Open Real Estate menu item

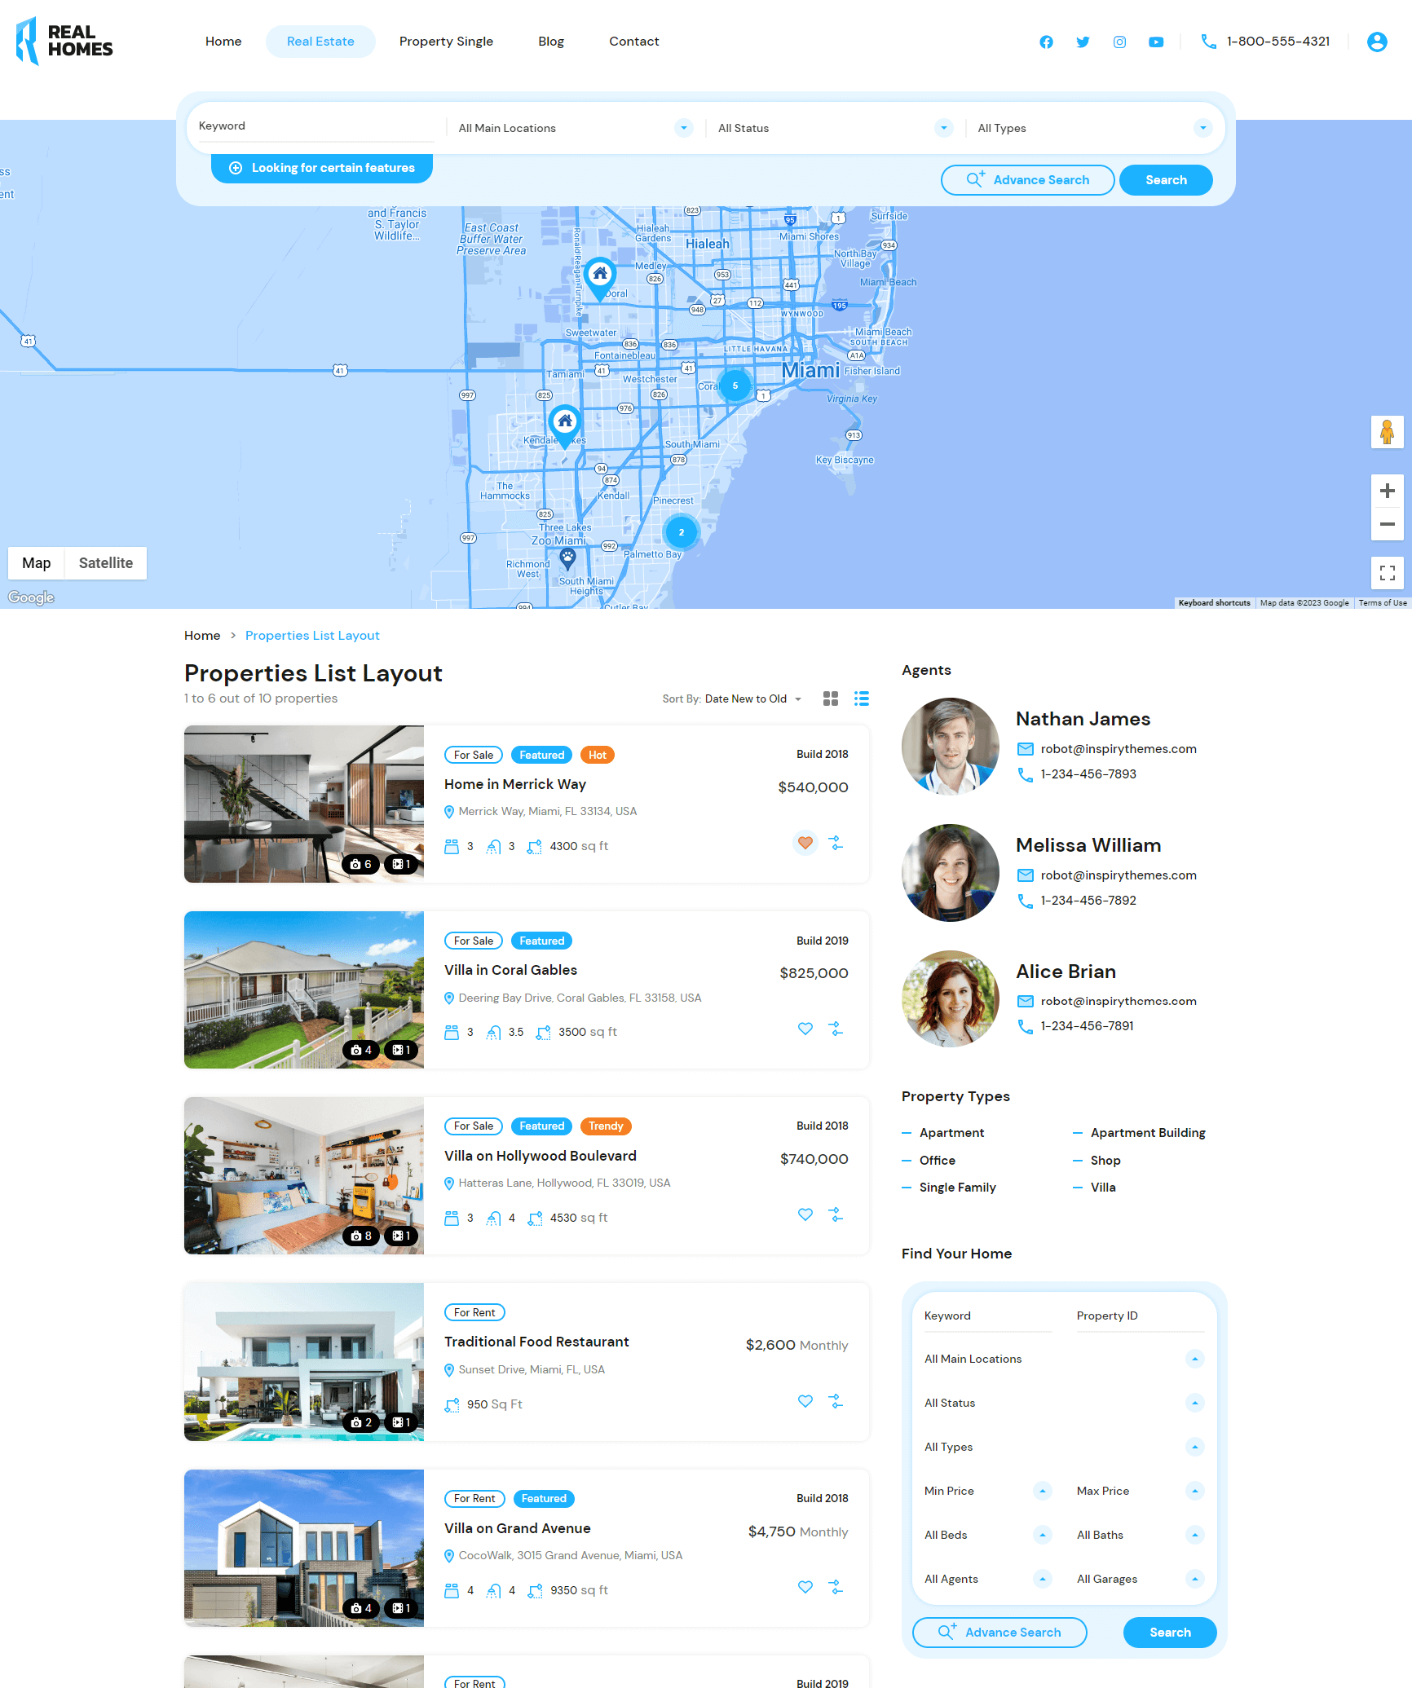[x=320, y=42]
